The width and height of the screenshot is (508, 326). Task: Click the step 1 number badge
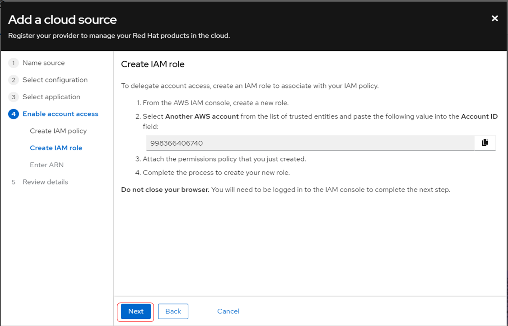pyautogui.click(x=14, y=63)
